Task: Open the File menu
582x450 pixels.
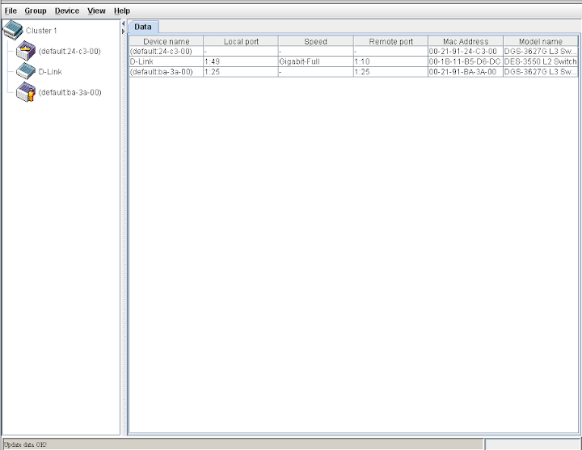Action: click(x=11, y=11)
